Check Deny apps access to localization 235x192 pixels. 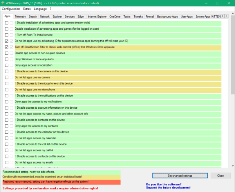(7, 65)
